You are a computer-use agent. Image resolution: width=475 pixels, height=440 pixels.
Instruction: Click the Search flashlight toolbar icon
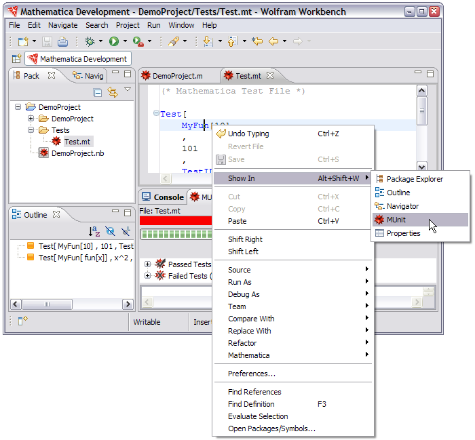[x=174, y=41]
